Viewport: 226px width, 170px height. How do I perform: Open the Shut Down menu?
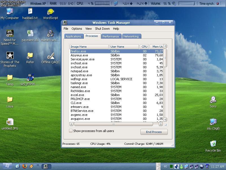point(102,29)
